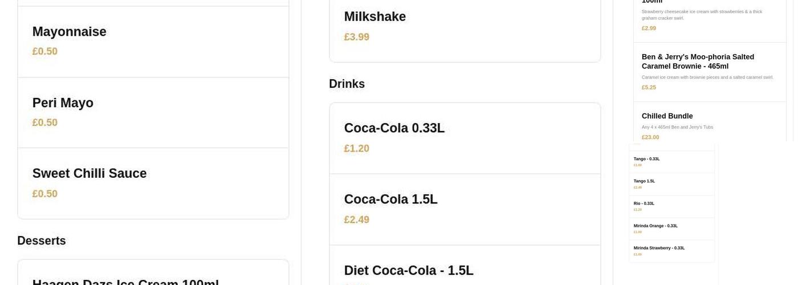798x285 pixels.
Task: Pick the Coca-Cola 0.33L drink
Action: point(465,138)
